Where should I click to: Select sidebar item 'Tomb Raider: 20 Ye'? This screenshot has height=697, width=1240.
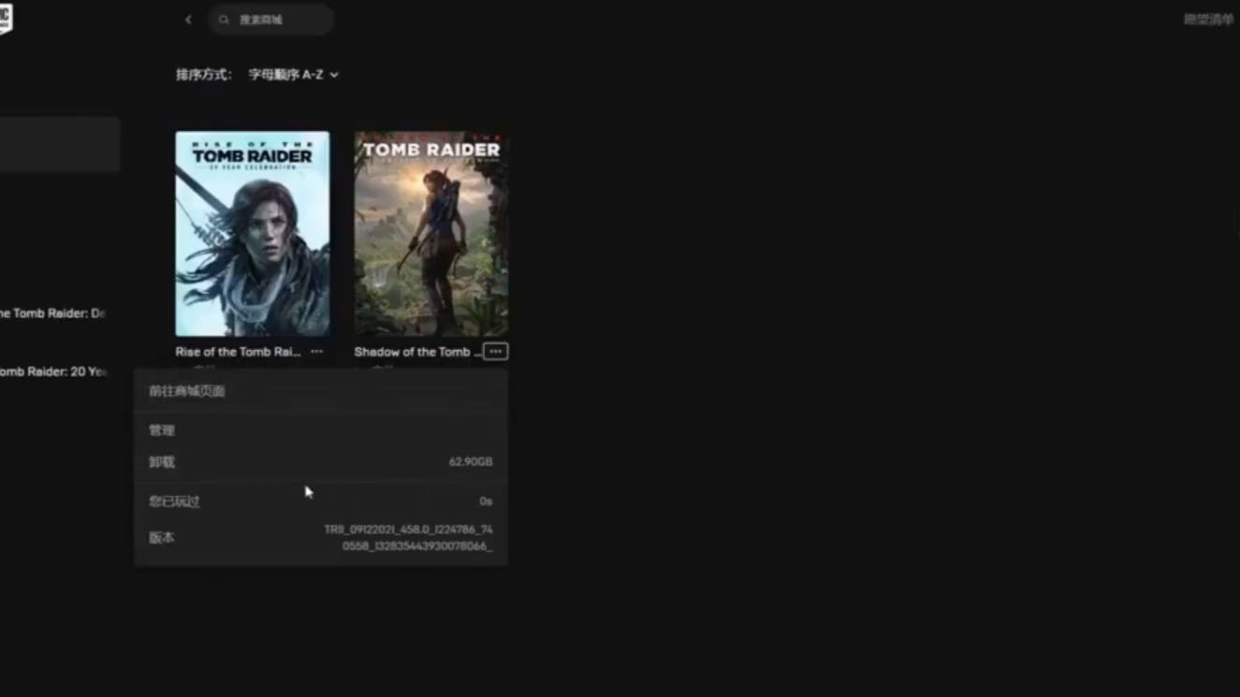pos(53,371)
